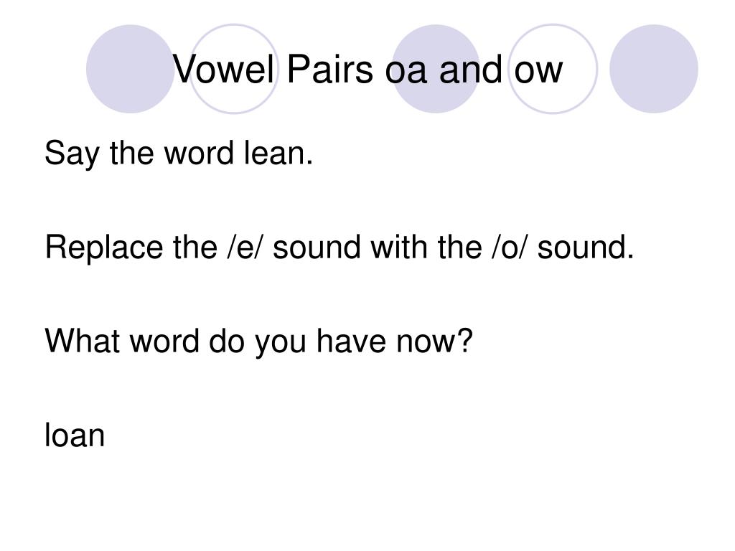This screenshot has height=551, width=735.
Task: Click the answer word loan
Action: coord(75,435)
